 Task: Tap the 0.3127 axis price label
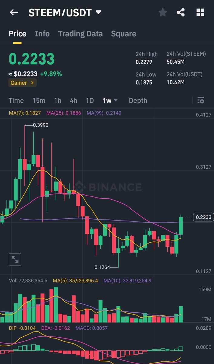tap(204, 167)
